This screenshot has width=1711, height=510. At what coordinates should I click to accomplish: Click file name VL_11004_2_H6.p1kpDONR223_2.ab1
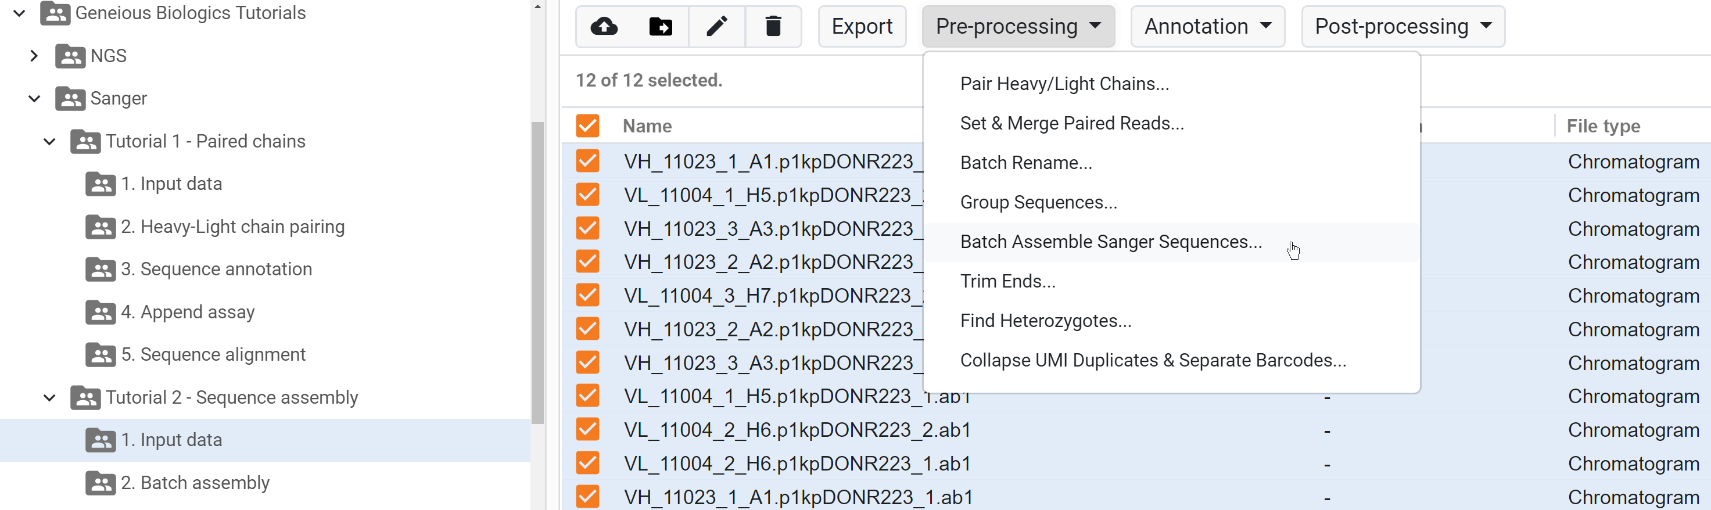[x=797, y=430]
